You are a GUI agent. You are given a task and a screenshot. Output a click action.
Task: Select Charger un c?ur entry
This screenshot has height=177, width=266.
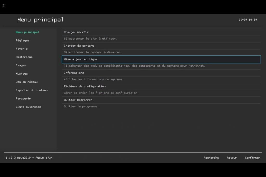161,32
